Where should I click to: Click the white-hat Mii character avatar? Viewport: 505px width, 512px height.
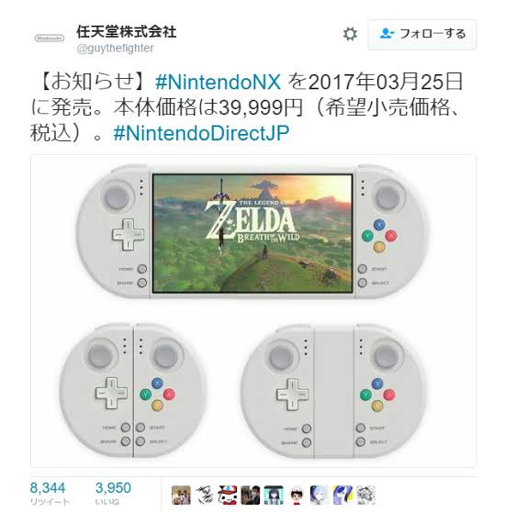tap(297, 495)
